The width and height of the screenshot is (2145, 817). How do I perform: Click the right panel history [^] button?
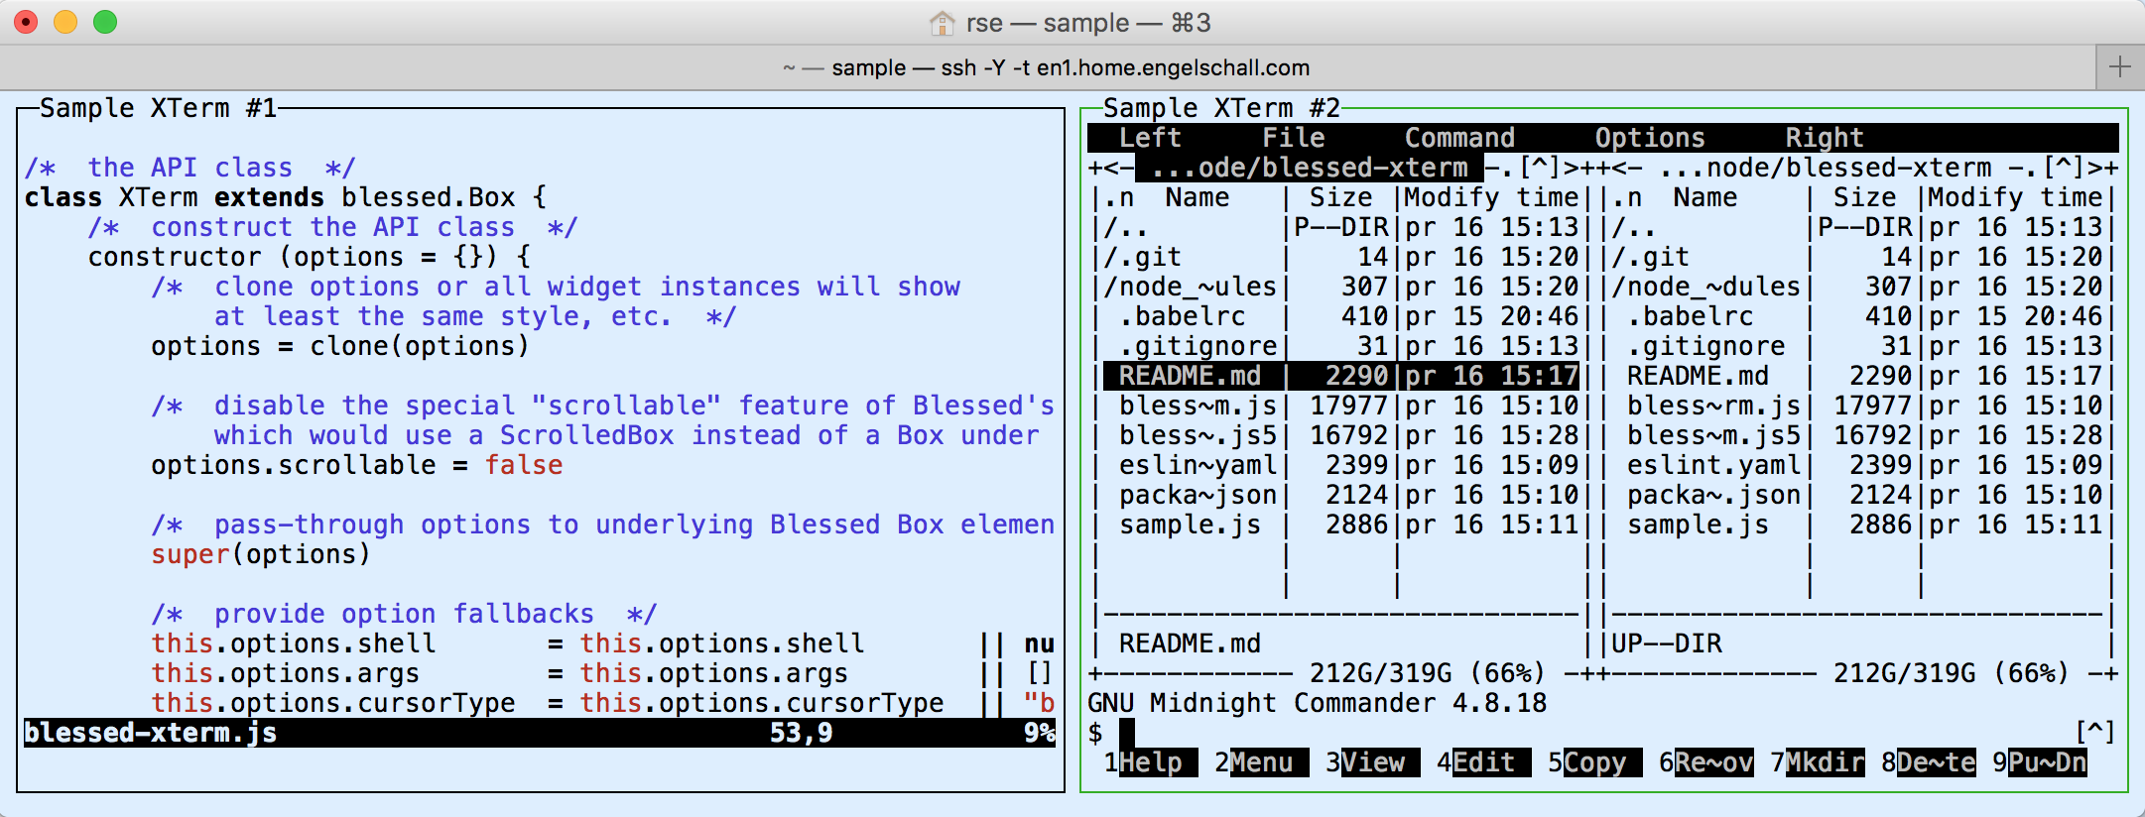tap(2064, 168)
